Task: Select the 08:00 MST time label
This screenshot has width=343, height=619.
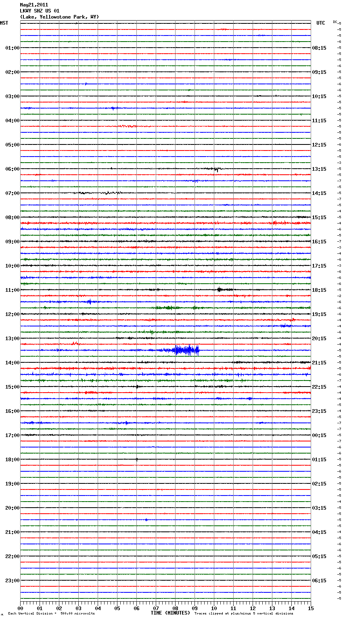Action: pos(12,217)
